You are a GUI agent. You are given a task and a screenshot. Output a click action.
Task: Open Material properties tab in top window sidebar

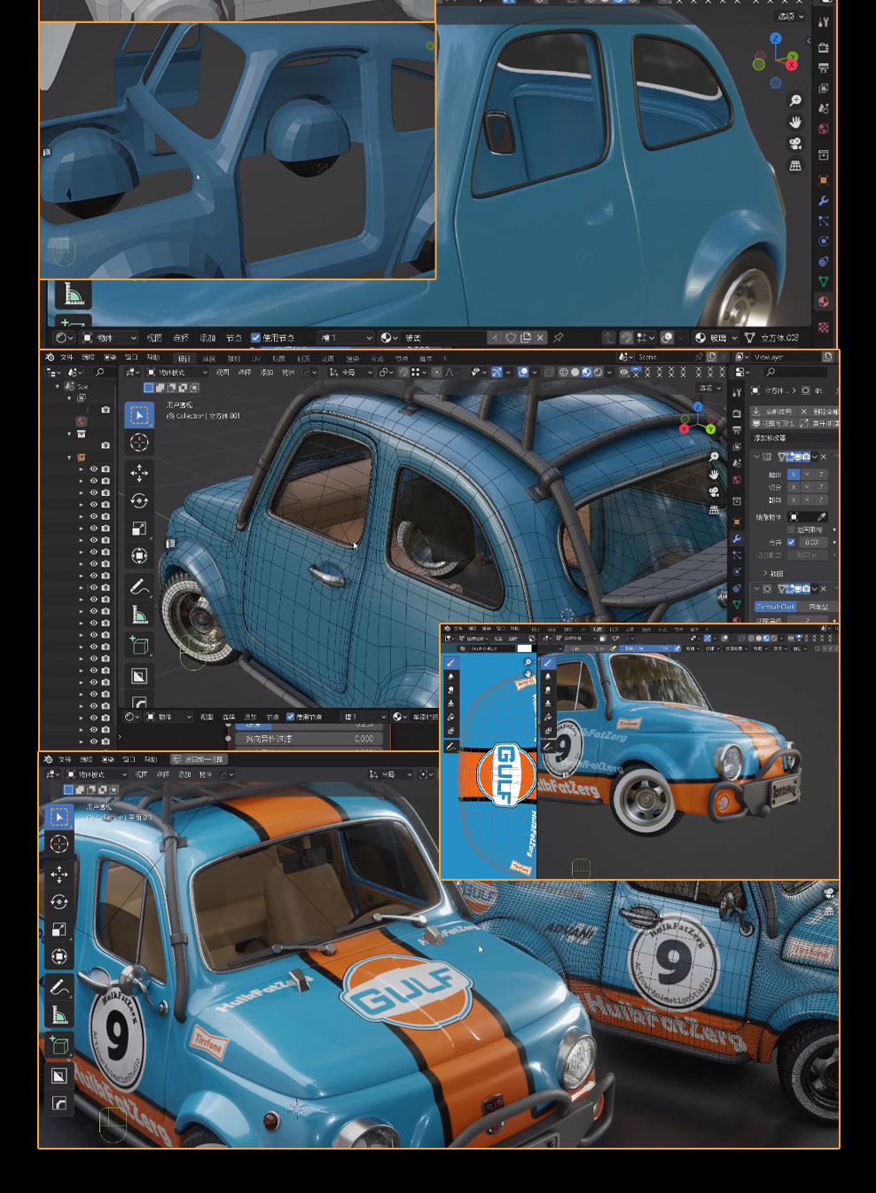(824, 302)
